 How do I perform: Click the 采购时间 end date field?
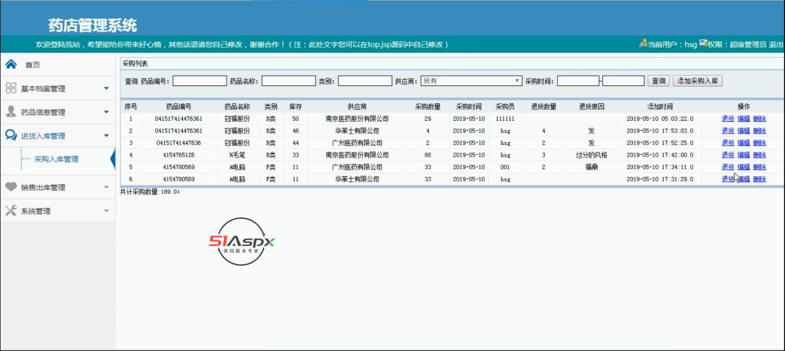[624, 81]
